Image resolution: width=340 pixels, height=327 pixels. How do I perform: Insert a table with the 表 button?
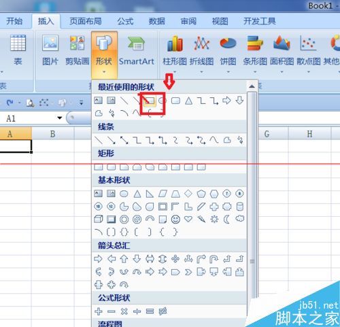pyautogui.click(x=18, y=50)
